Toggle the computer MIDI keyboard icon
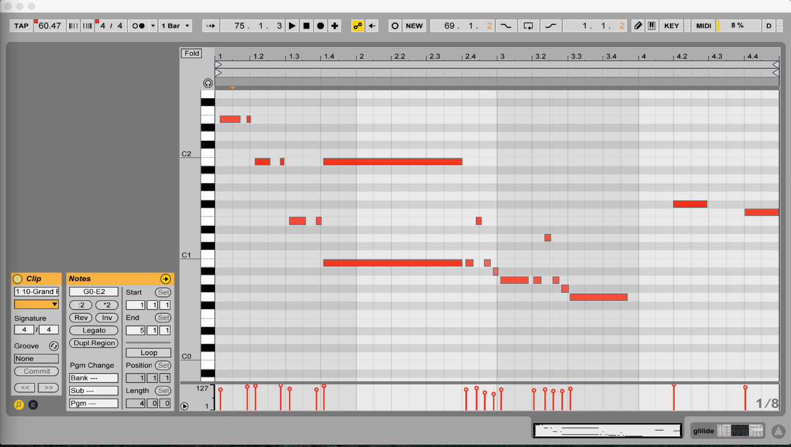The width and height of the screenshot is (791, 447). (651, 26)
